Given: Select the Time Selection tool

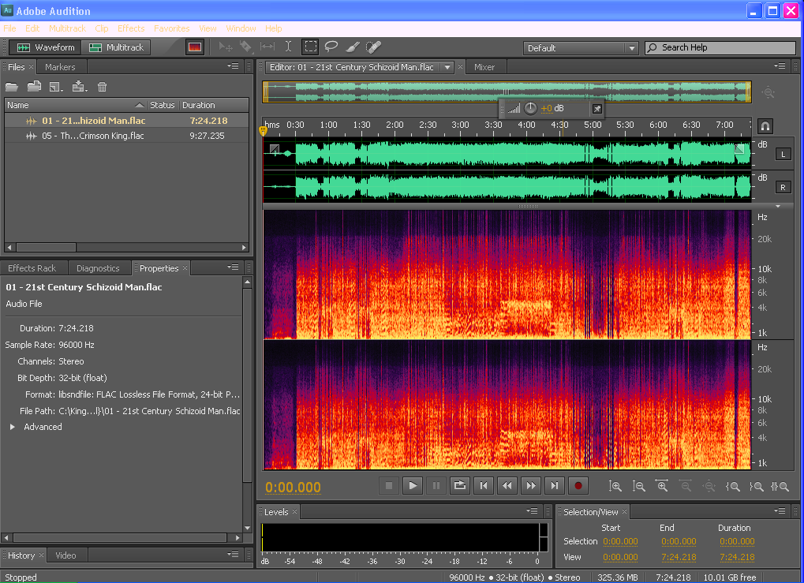Looking at the screenshot, I should coord(289,47).
